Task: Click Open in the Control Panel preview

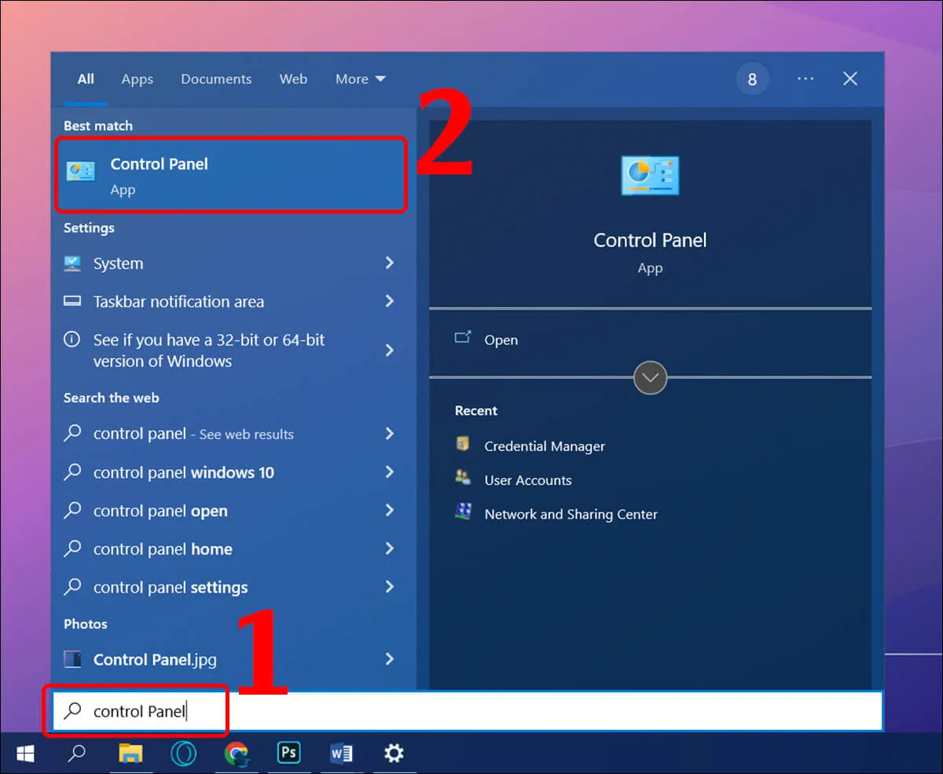Action: (x=501, y=340)
